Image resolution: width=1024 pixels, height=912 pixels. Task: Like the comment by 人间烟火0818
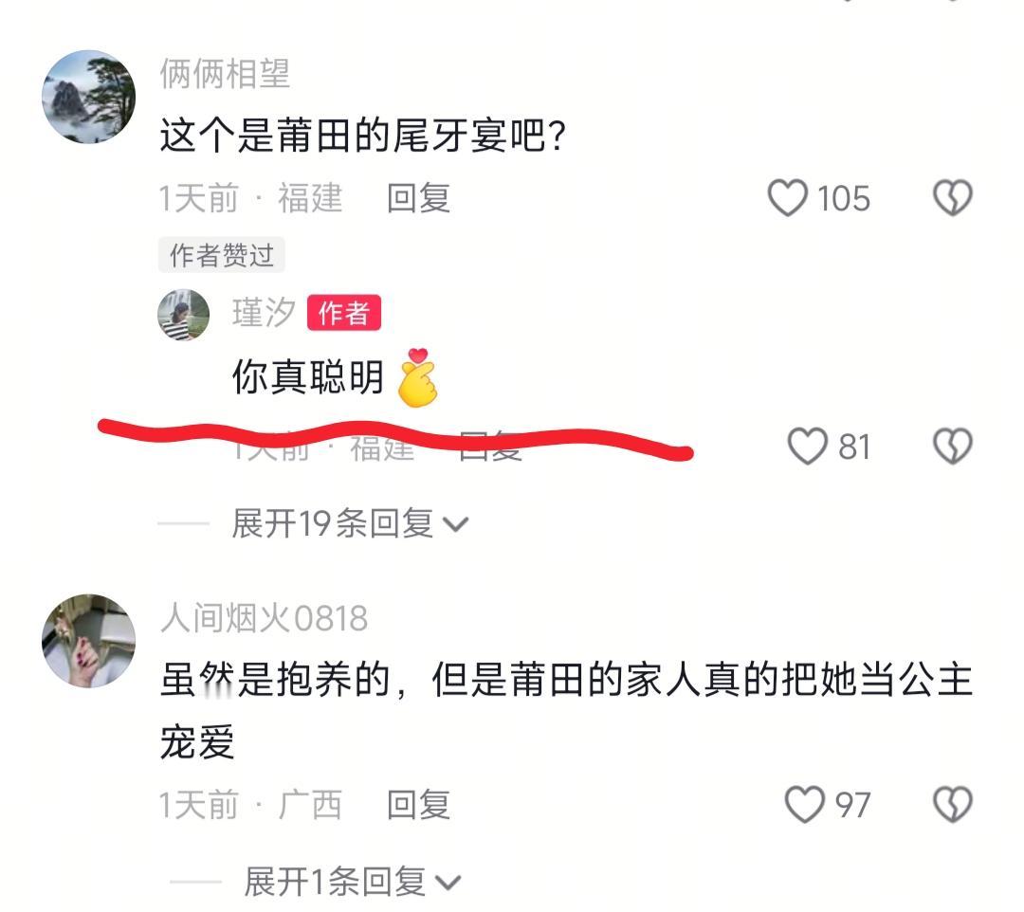coord(805,804)
